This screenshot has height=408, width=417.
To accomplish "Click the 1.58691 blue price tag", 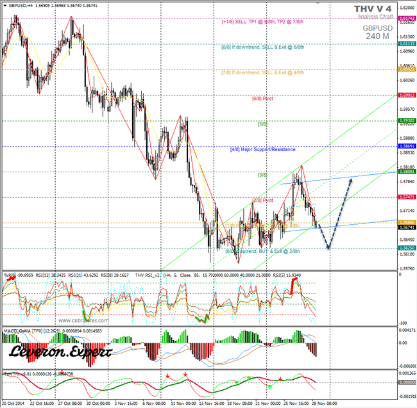I will pos(405,146).
